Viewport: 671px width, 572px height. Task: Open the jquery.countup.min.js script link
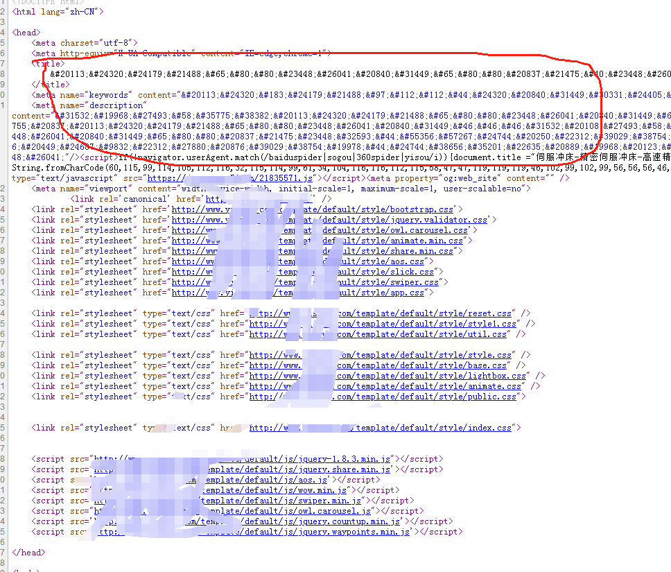point(247,521)
